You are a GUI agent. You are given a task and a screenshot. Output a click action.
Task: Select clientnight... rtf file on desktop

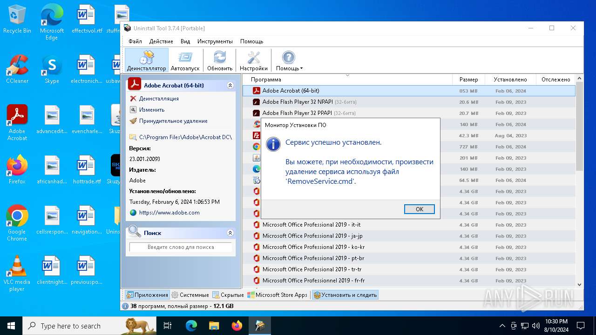point(52,270)
